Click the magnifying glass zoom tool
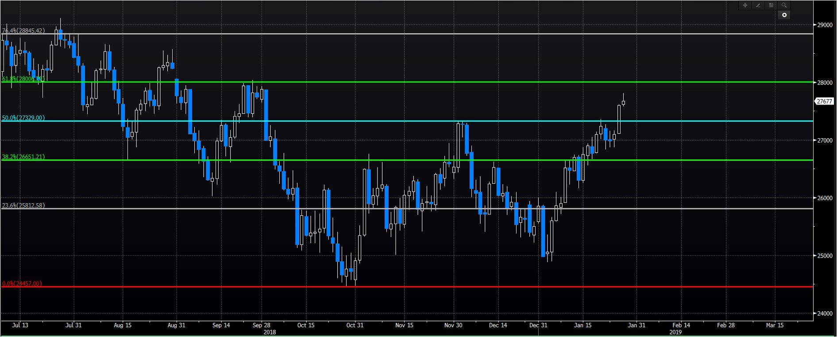837x337 pixels. point(784,5)
